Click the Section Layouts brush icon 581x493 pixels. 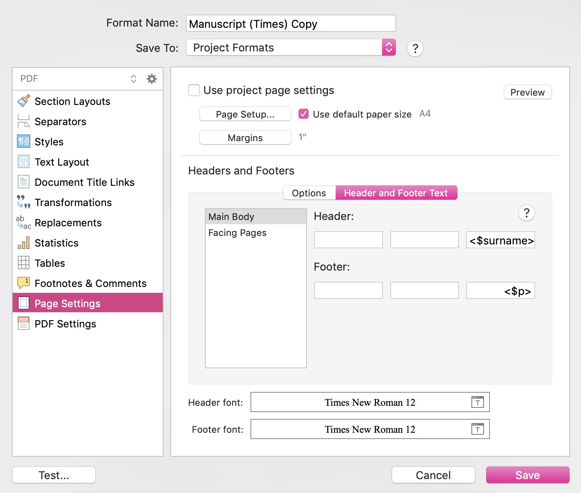tap(24, 101)
